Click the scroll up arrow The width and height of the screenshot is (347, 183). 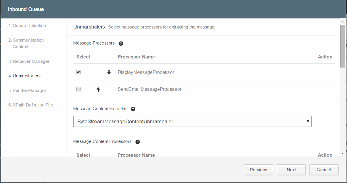coord(343,22)
